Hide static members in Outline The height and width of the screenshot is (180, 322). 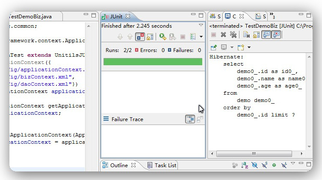[265, 165]
